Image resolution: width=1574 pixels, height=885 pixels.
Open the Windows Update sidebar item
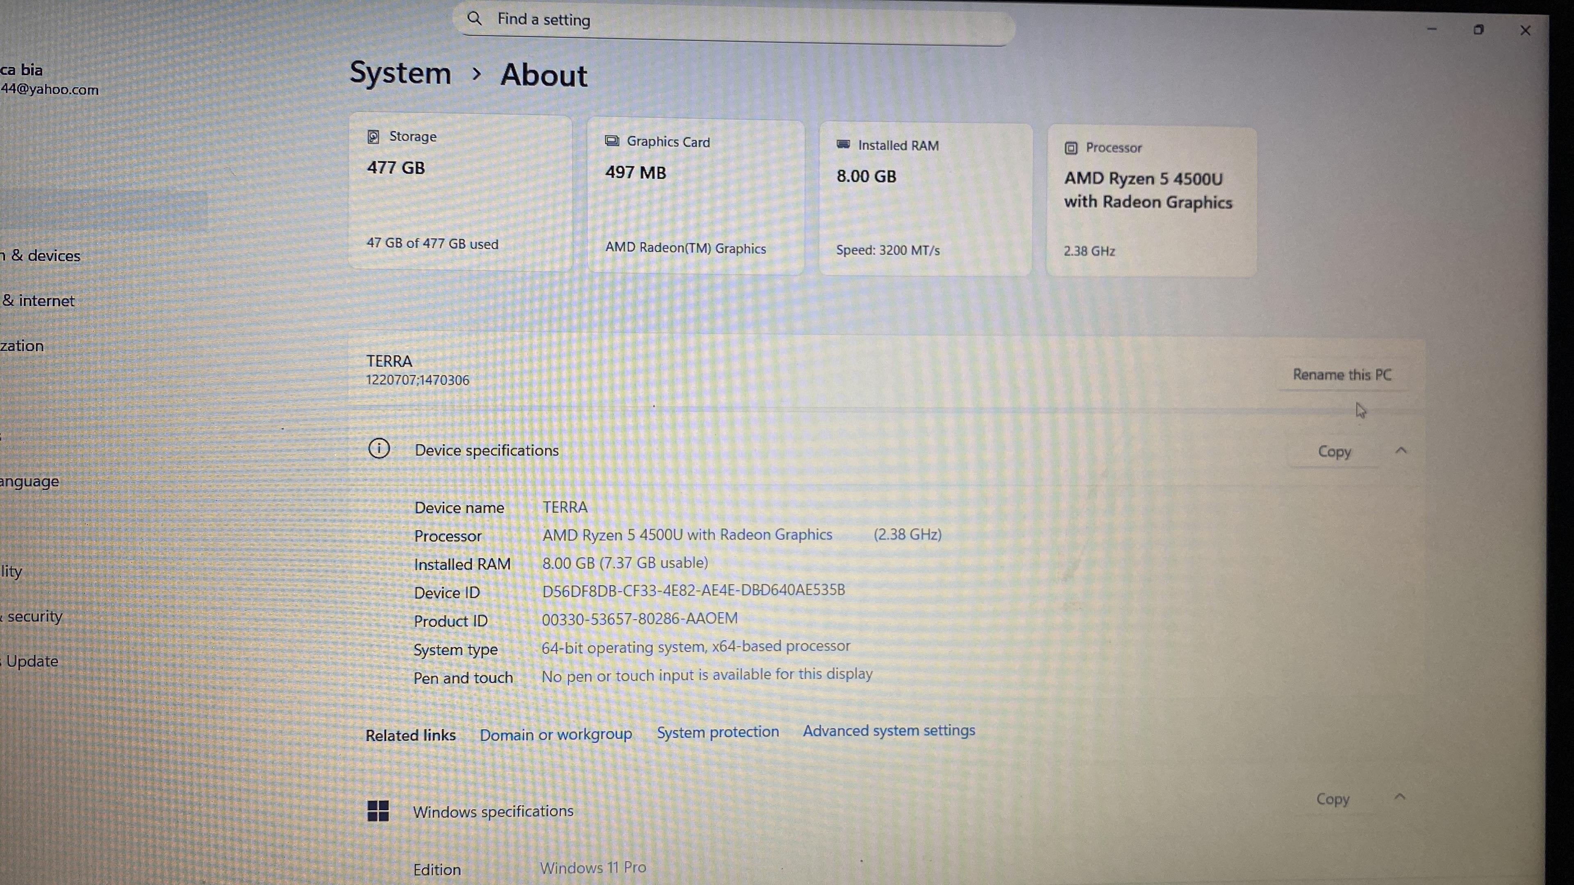pyautogui.click(x=32, y=661)
